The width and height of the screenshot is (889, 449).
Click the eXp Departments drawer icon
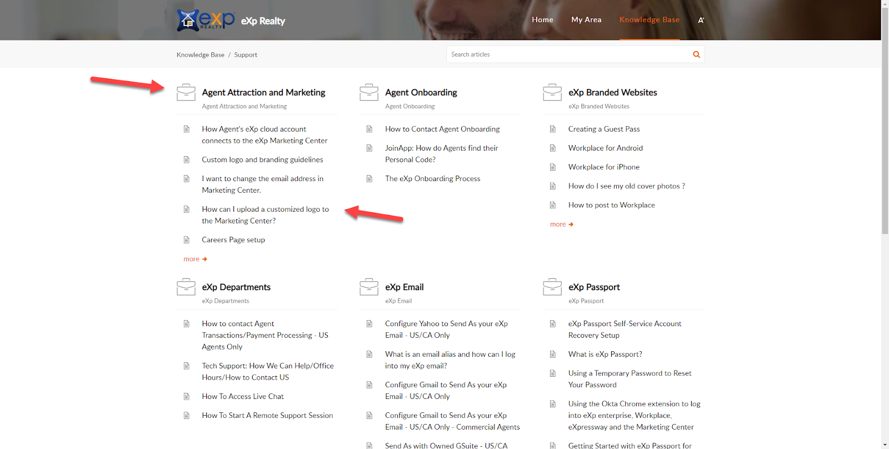tap(186, 287)
